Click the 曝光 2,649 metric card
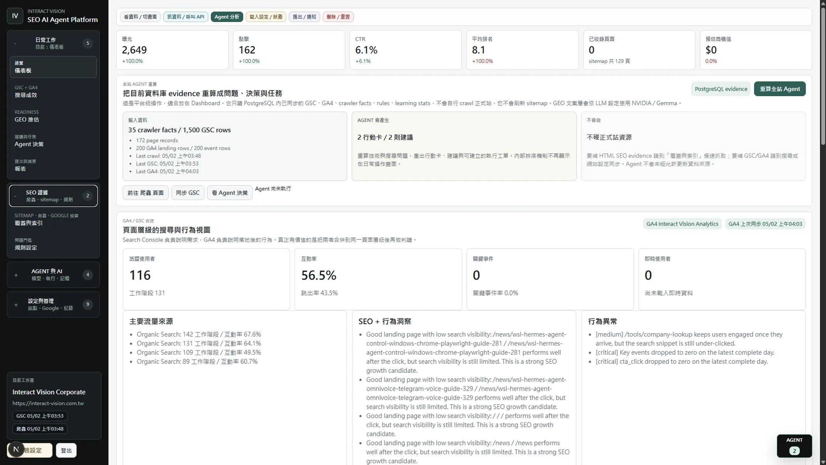This screenshot has width=826, height=465. (172, 50)
